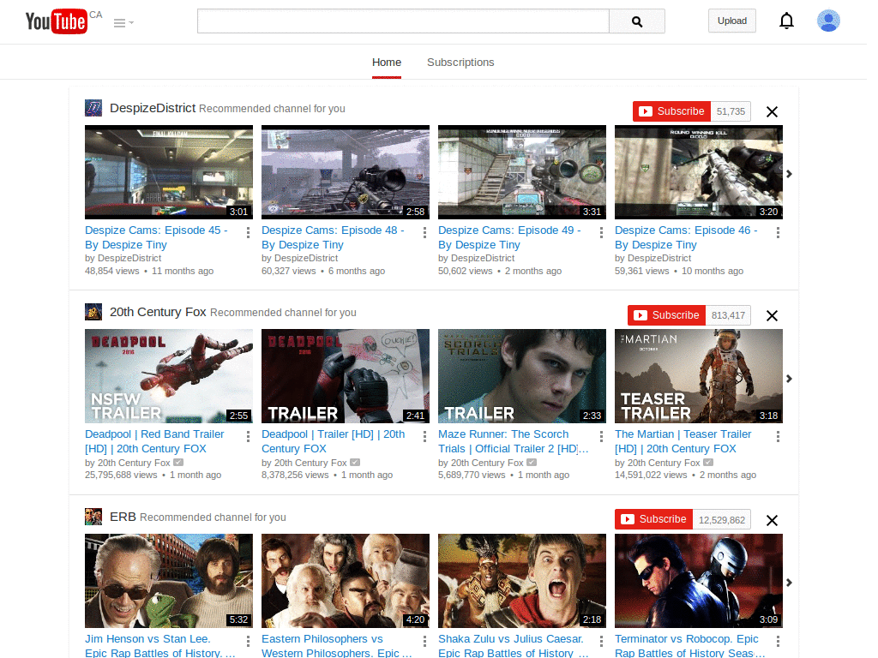
Task: Click into the search input field
Action: [403, 21]
